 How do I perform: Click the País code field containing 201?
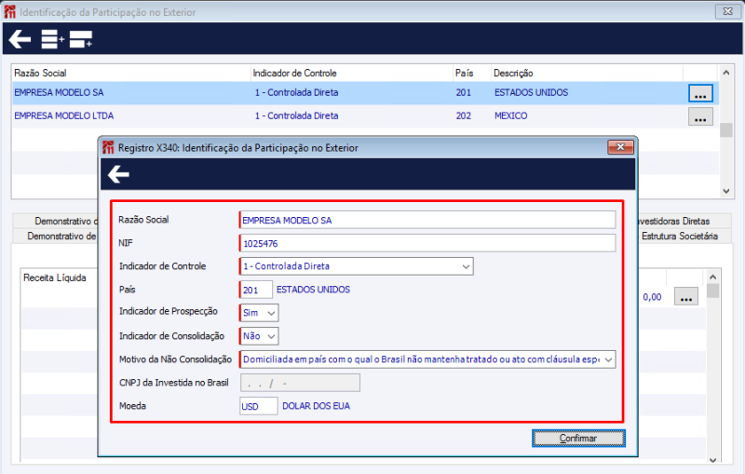coord(255,290)
